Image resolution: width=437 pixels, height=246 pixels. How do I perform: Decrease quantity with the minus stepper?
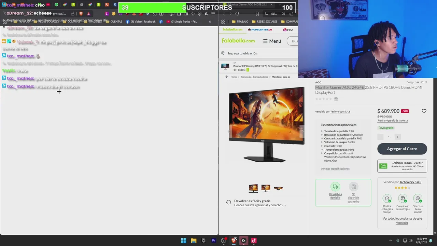pos(380,137)
